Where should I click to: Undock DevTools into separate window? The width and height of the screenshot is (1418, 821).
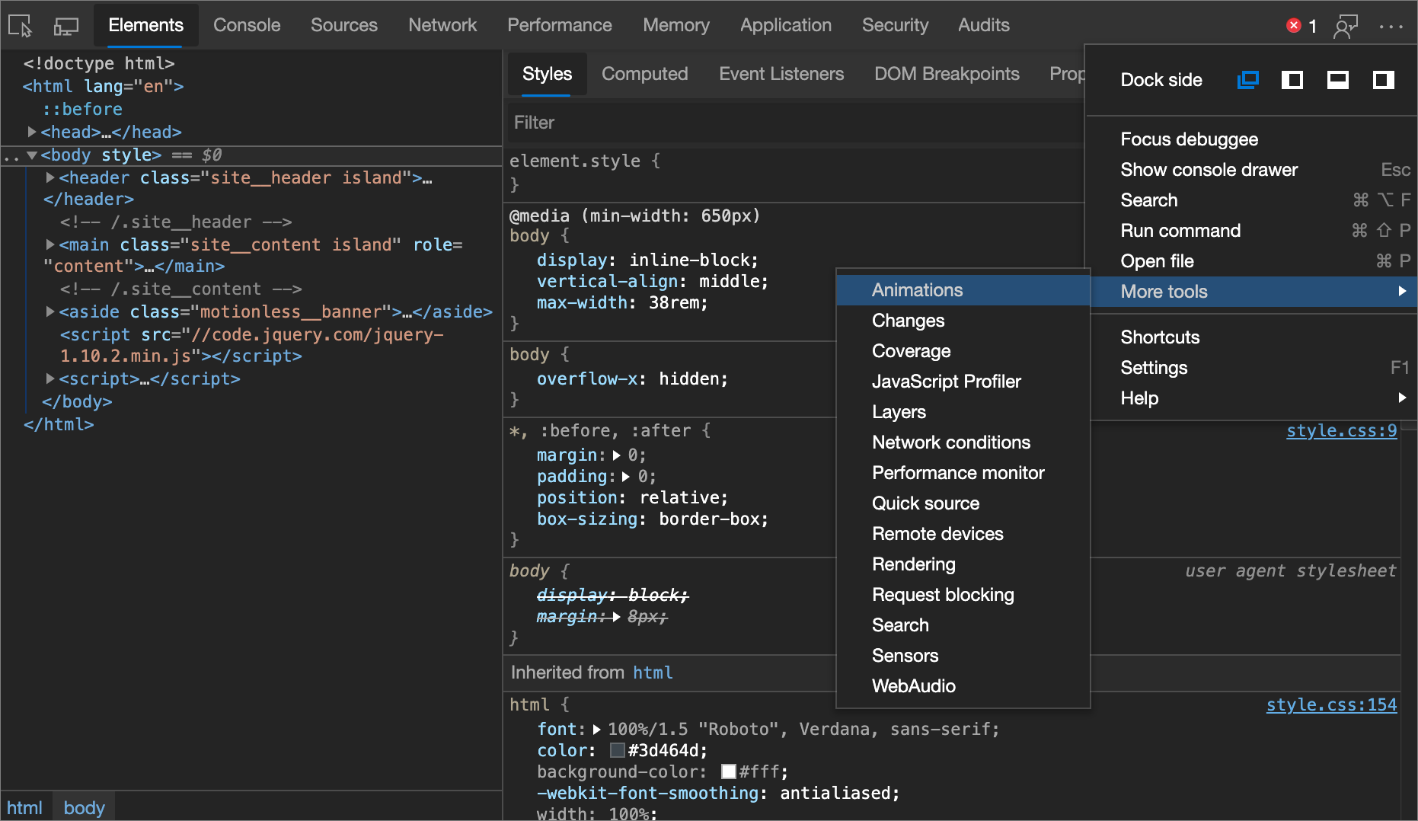(x=1247, y=80)
